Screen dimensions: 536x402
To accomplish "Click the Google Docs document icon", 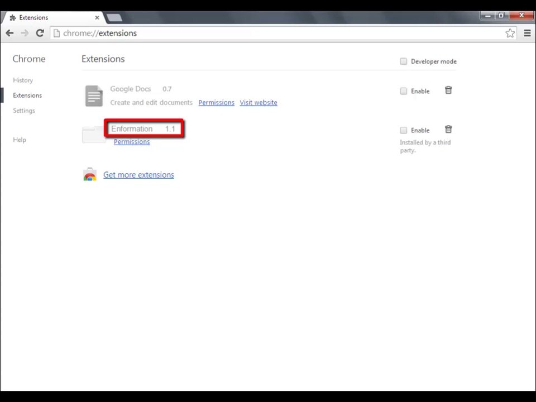I will coord(94,95).
